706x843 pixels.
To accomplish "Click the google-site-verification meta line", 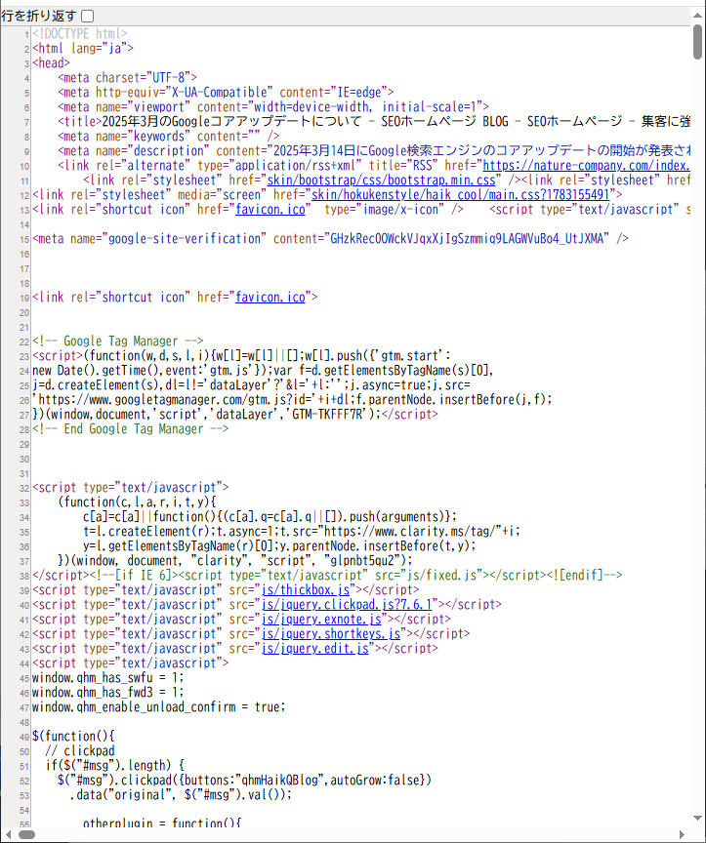I will pyautogui.click(x=330, y=238).
